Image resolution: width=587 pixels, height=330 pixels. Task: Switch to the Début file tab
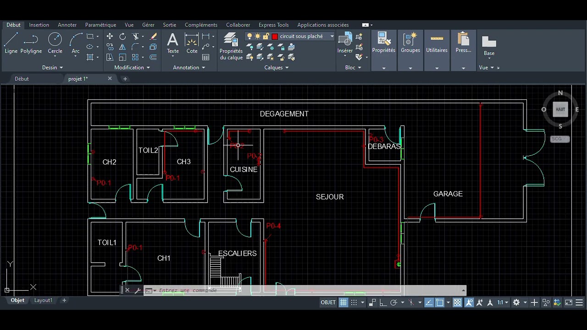(22, 79)
